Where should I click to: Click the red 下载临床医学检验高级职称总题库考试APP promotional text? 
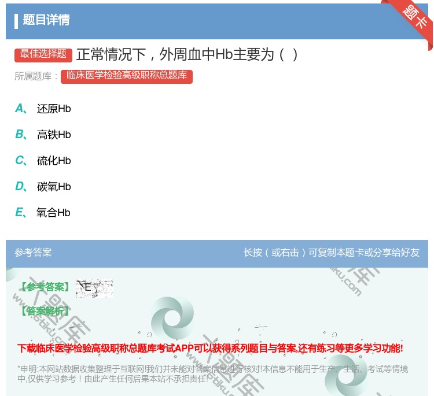coord(211,348)
